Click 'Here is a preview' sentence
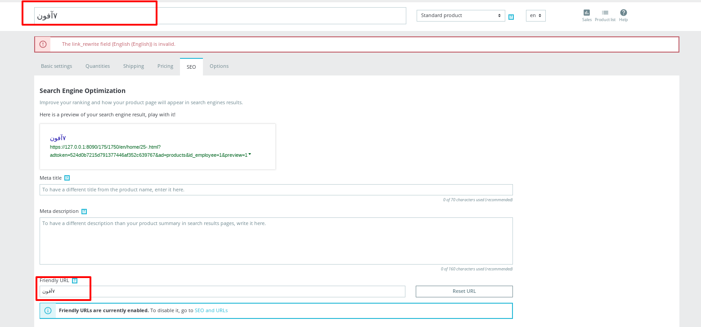This screenshot has height=327, width=701. [x=108, y=115]
